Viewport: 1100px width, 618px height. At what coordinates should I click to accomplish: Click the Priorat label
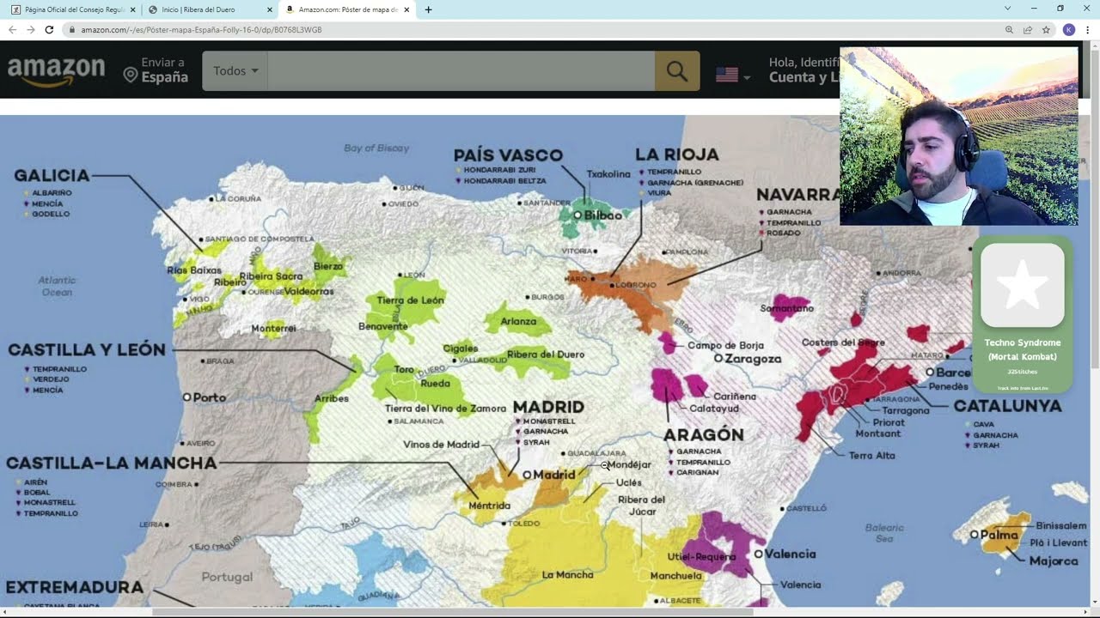click(889, 422)
